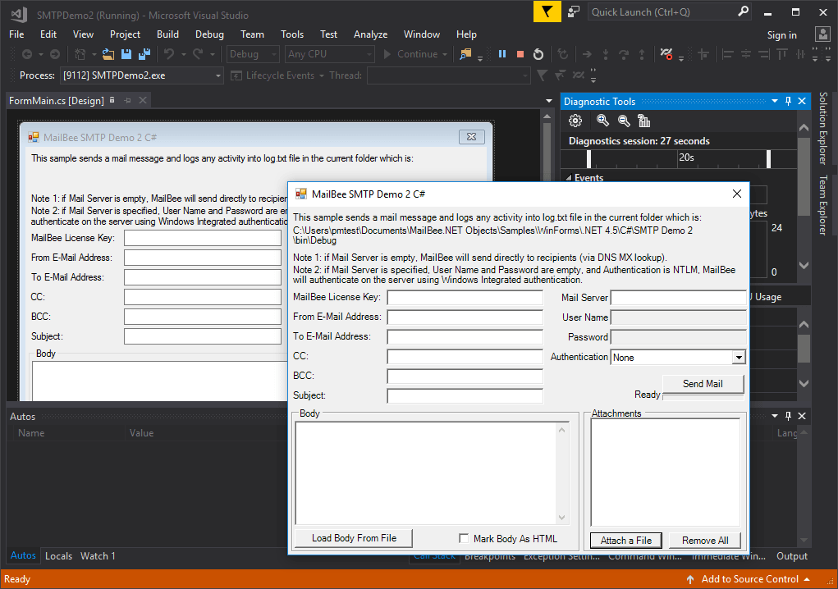This screenshot has height=589, width=838.
Task: Click the Save file toolbar icon
Action: 126,54
